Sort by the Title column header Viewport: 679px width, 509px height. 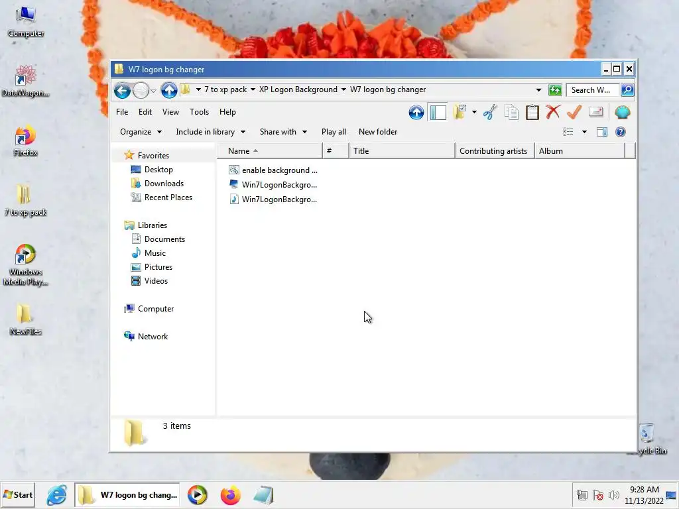point(402,151)
